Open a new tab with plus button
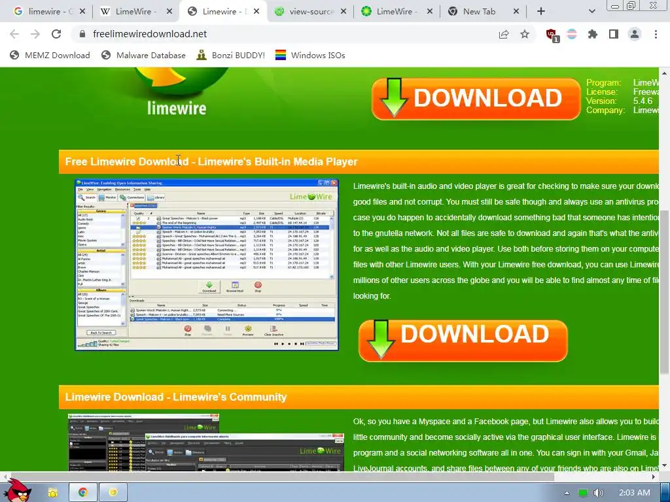 [x=541, y=12]
